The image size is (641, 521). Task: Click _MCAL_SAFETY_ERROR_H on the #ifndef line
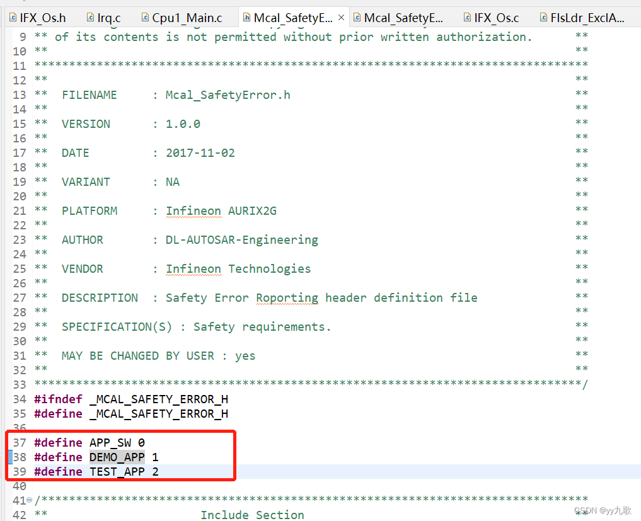[158, 399]
